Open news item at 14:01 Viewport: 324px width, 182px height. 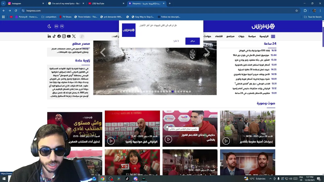[x=256, y=79]
